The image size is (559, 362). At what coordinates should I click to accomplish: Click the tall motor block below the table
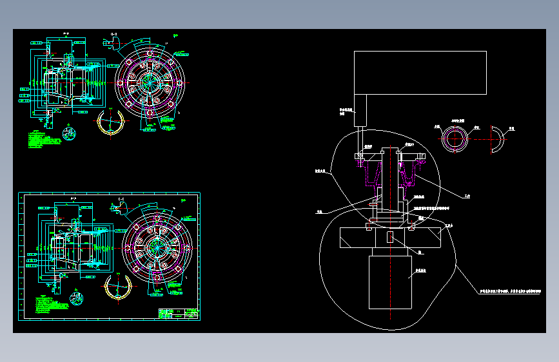pos(390,282)
